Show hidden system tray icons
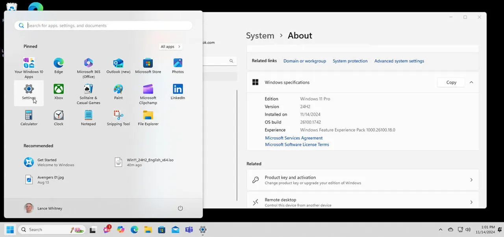 pyautogui.click(x=441, y=230)
